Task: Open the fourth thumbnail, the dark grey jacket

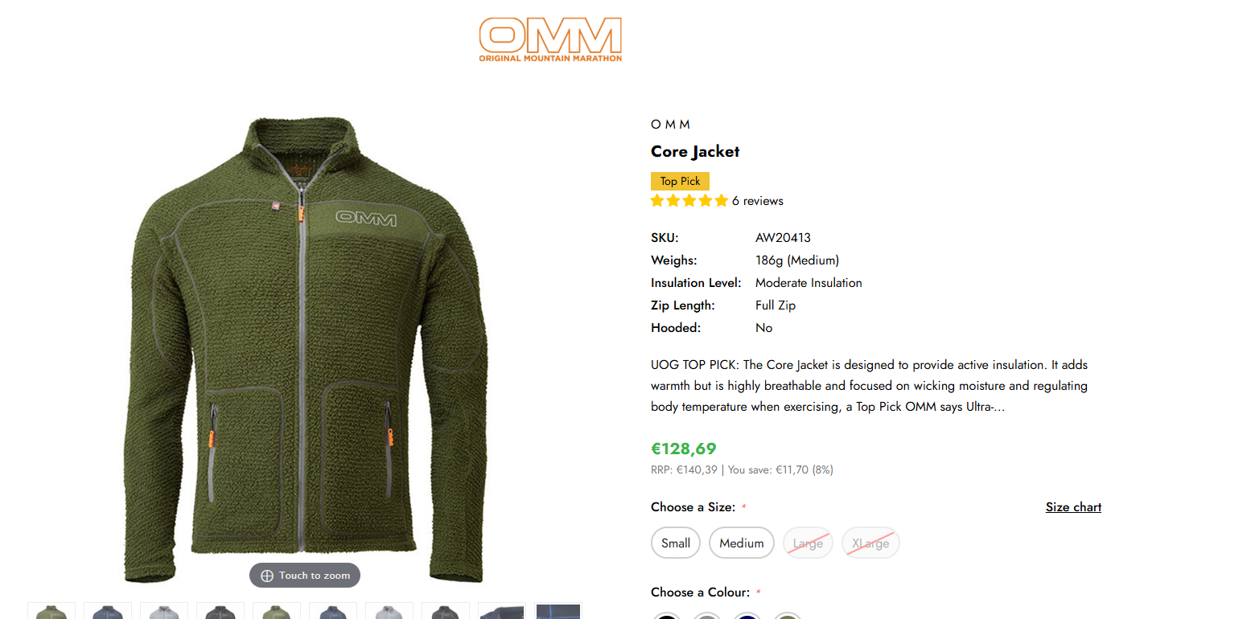Action: pyautogui.click(x=220, y=611)
